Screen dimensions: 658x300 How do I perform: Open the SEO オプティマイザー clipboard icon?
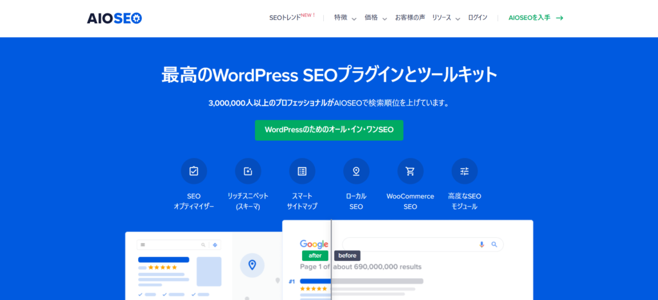[194, 171]
